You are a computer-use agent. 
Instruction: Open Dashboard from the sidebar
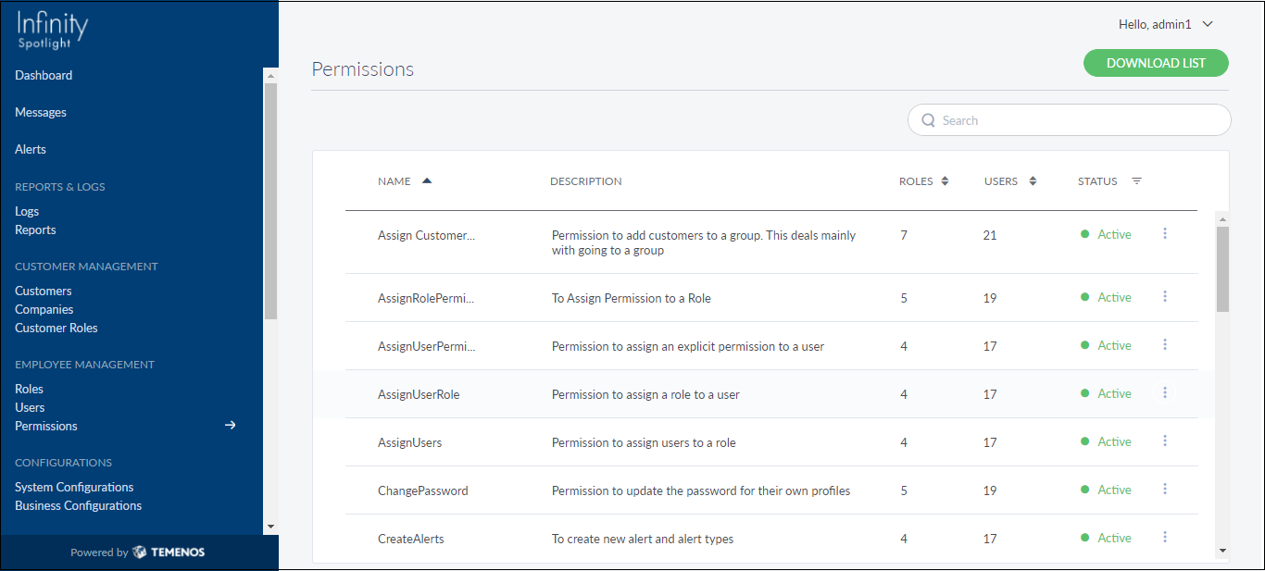click(x=44, y=75)
